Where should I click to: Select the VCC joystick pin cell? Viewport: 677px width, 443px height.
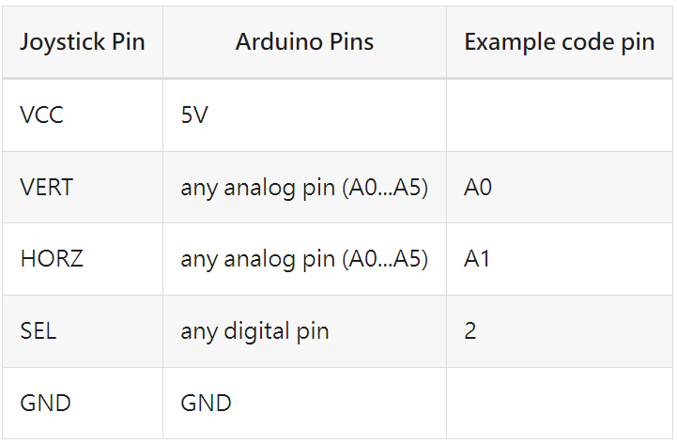tap(83, 115)
